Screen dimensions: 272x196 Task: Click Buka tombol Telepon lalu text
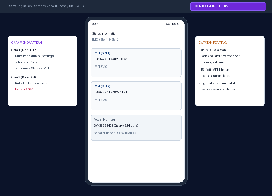pyautogui.click(x=33, y=84)
